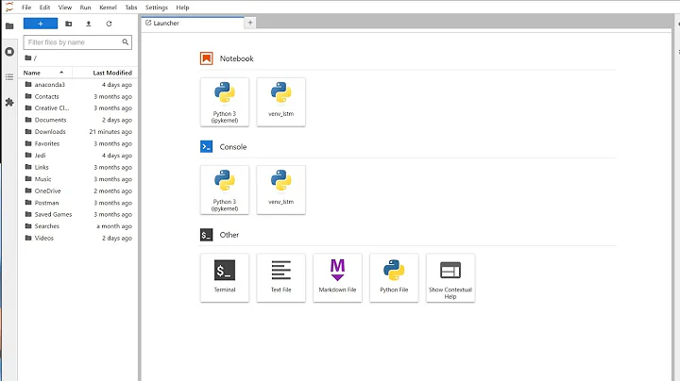Click the Filter files by name field
Viewport: 680px width, 381px height.
(77, 42)
